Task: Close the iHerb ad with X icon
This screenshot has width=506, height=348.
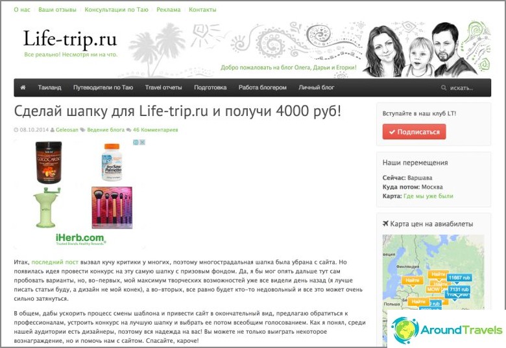Action: [x=142, y=142]
